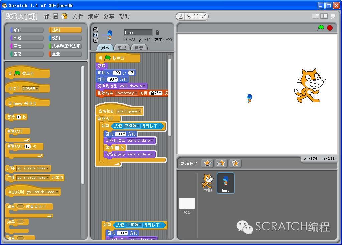The width and height of the screenshot is (342, 245).
Task: Get a surprise sprite
Action: coord(235,163)
